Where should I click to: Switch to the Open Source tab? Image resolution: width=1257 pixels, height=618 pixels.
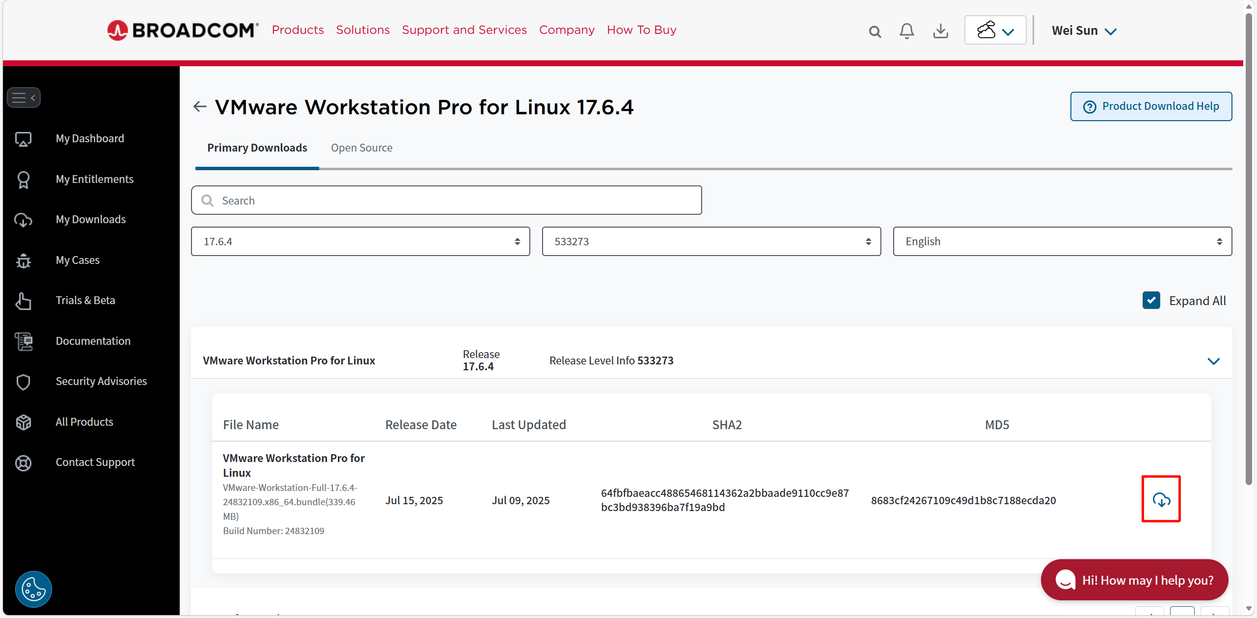(361, 148)
